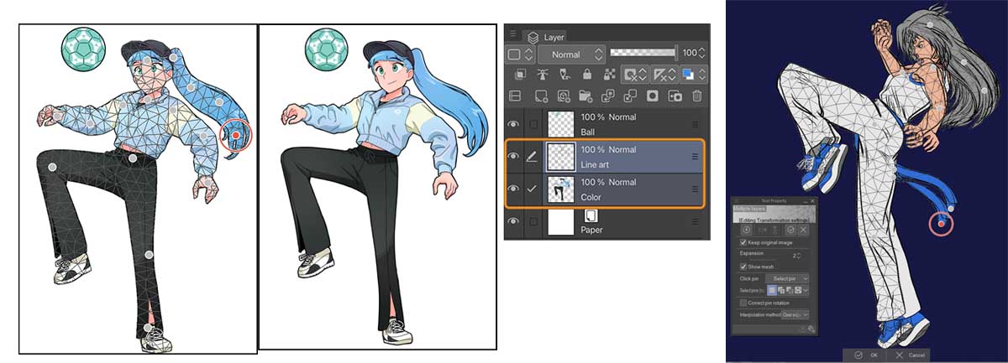The height and width of the screenshot is (363, 1008).
Task: Adjust the opacity value stepper arrows
Action: pyautogui.click(x=702, y=53)
